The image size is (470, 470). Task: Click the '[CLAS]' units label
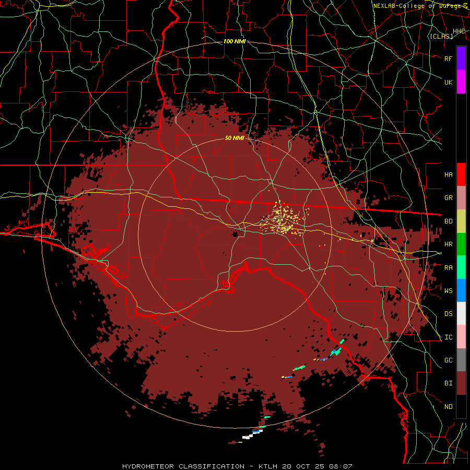pos(441,37)
